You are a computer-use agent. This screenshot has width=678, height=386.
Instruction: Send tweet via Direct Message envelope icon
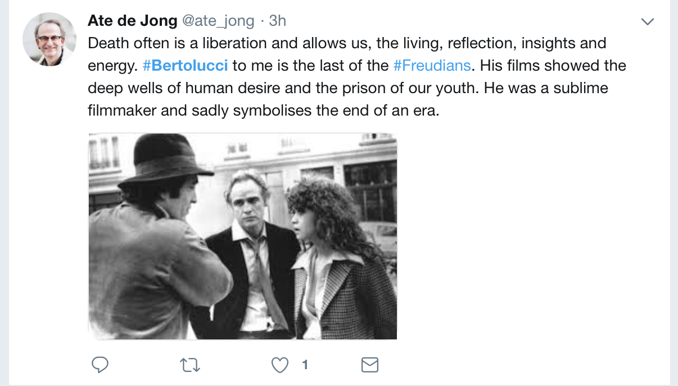click(369, 365)
